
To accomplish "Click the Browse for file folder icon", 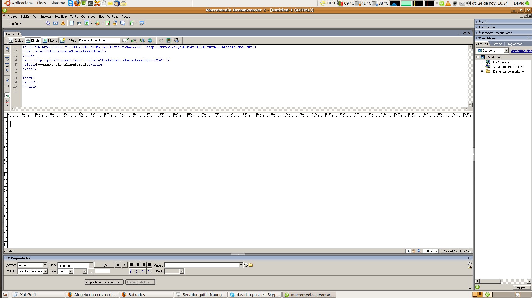I will click(x=251, y=265).
